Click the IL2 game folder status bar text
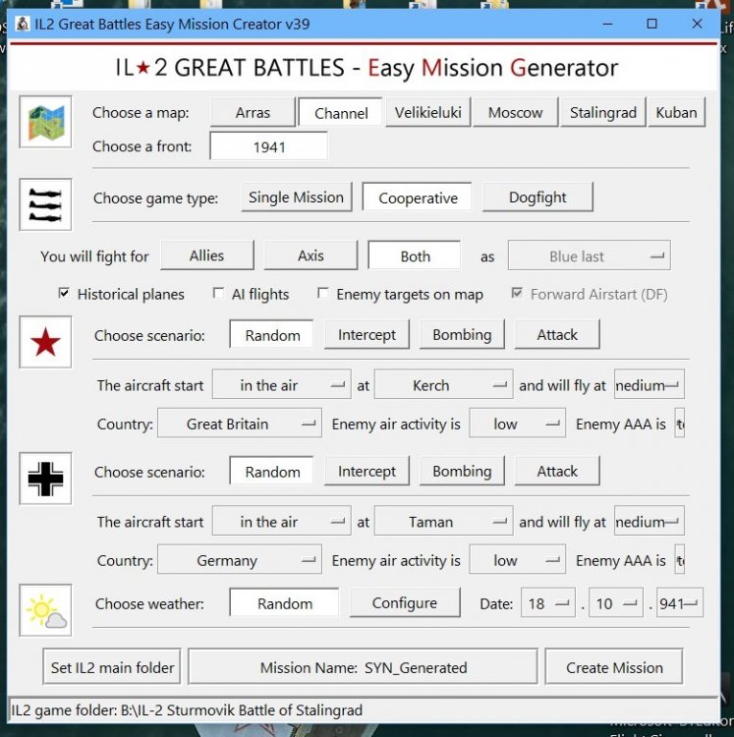 tap(187, 709)
